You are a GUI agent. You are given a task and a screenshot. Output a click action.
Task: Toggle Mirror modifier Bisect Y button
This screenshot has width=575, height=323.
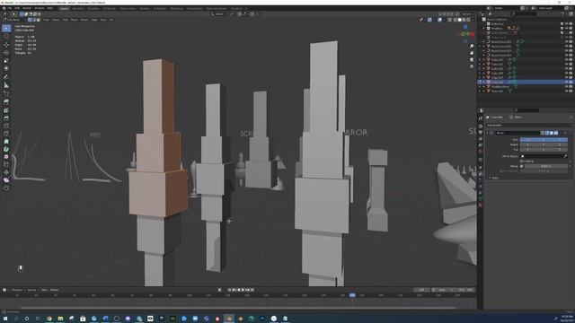(x=544, y=144)
